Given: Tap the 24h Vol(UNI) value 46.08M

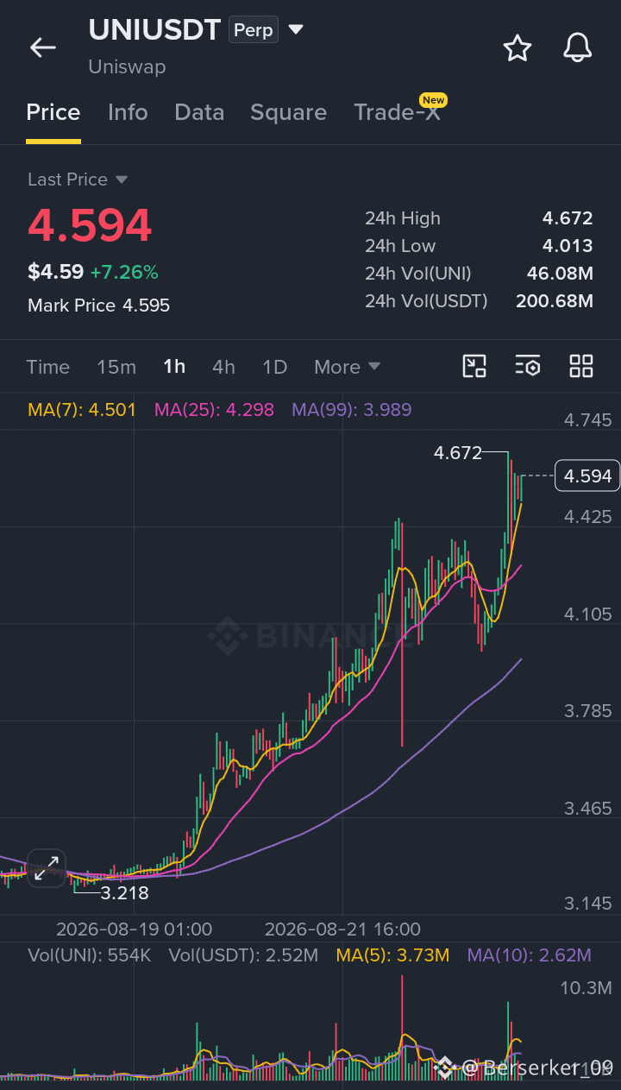Looking at the screenshot, I should click(560, 274).
